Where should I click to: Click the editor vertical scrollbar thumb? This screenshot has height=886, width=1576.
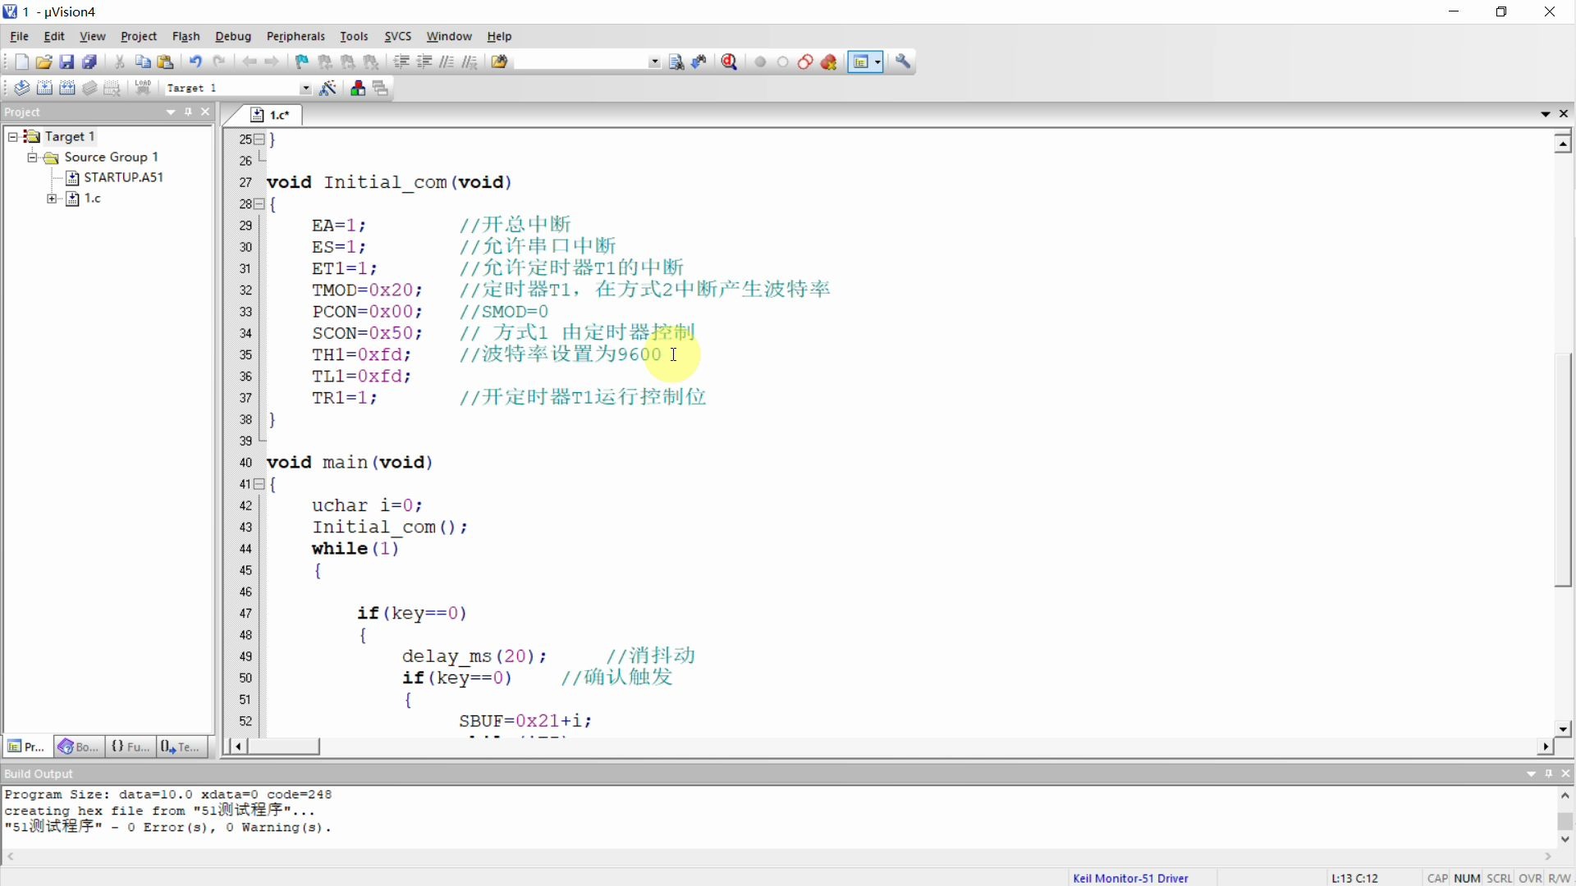[x=1563, y=469]
